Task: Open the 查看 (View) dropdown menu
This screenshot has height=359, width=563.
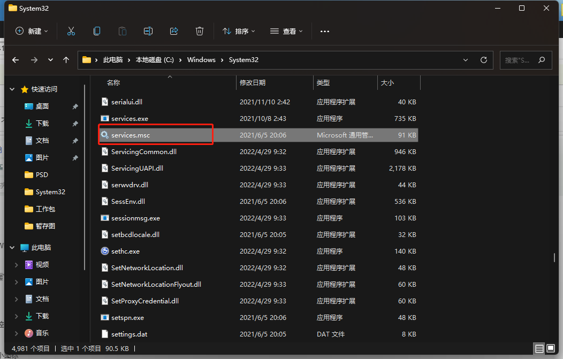Action: 286,31
